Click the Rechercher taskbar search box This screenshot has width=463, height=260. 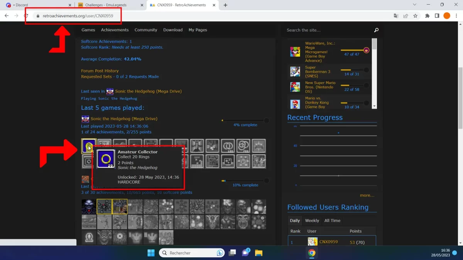(192, 253)
